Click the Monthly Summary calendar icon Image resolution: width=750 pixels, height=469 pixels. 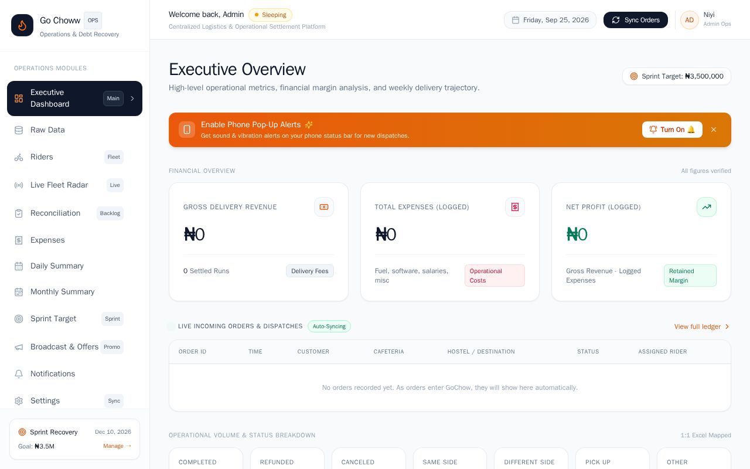coord(19,292)
